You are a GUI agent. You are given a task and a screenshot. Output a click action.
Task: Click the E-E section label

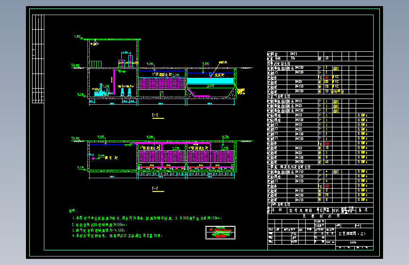click(155, 115)
